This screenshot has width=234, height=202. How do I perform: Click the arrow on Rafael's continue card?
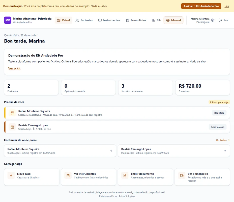click(x=111, y=151)
